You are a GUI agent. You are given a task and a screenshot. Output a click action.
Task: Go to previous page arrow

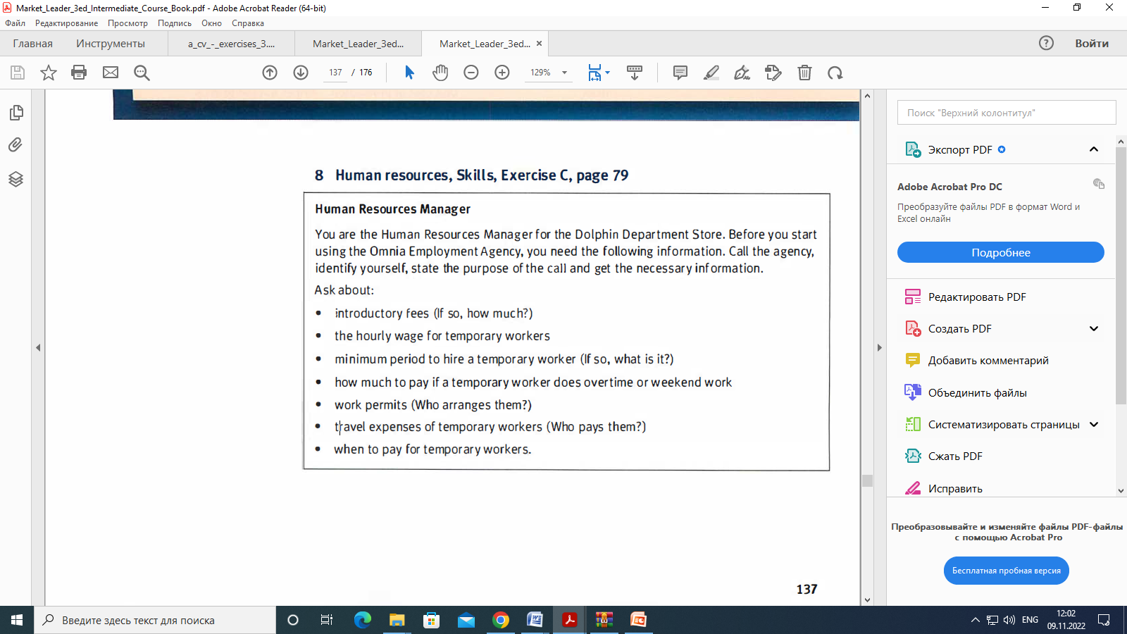270,73
